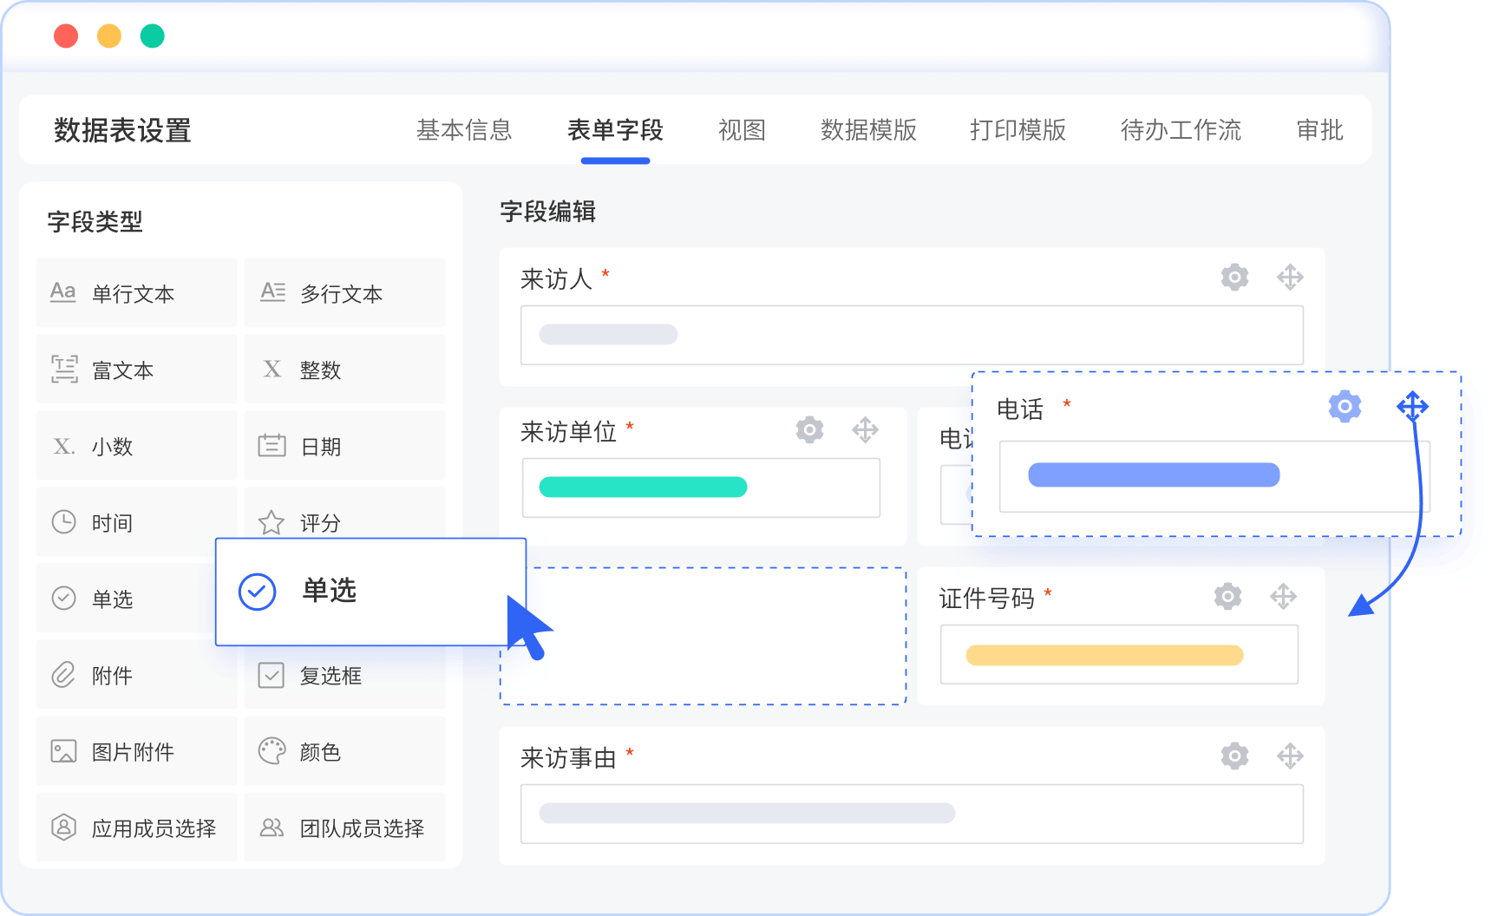Click the 图片附件 image icon
Screen dimensions: 1492x916
pos(62,751)
